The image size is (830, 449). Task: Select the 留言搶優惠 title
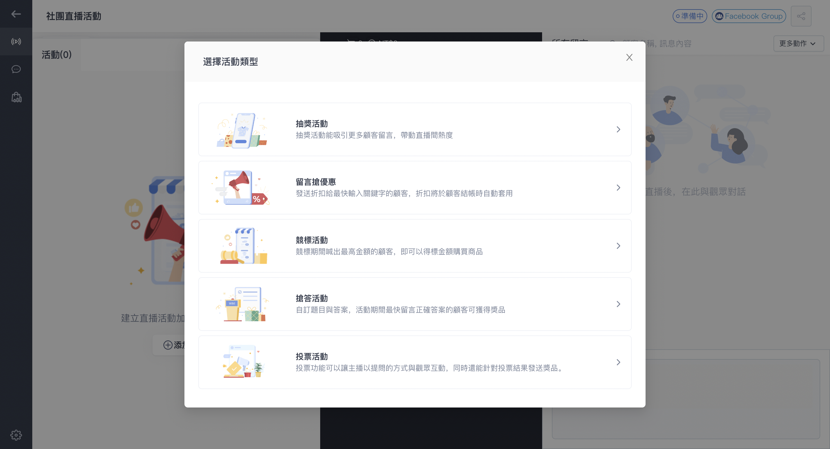click(316, 182)
